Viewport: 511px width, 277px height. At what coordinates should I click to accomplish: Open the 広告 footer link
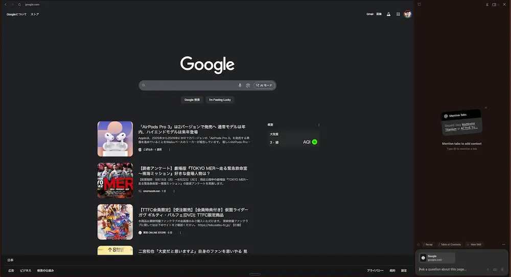[x=11, y=270]
